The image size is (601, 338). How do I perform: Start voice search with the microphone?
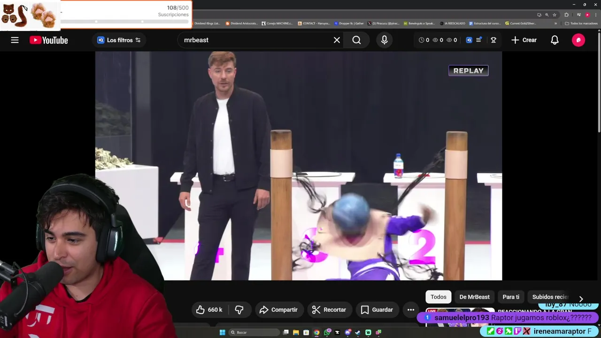point(385,40)
